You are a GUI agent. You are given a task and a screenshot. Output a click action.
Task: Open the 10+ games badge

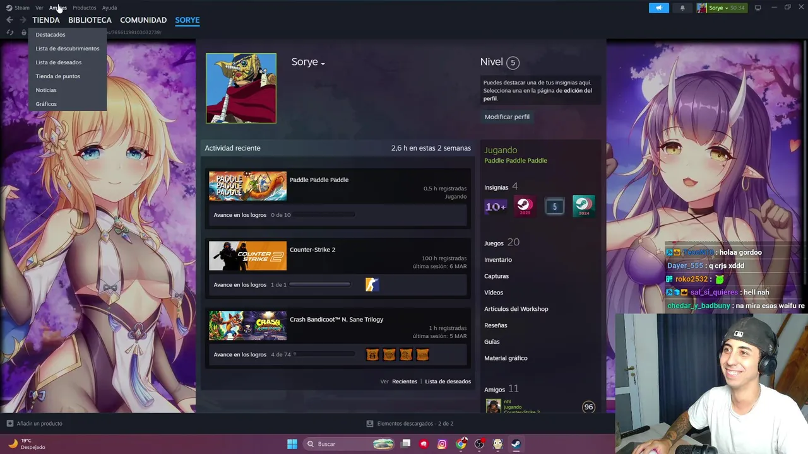[496, 206]
